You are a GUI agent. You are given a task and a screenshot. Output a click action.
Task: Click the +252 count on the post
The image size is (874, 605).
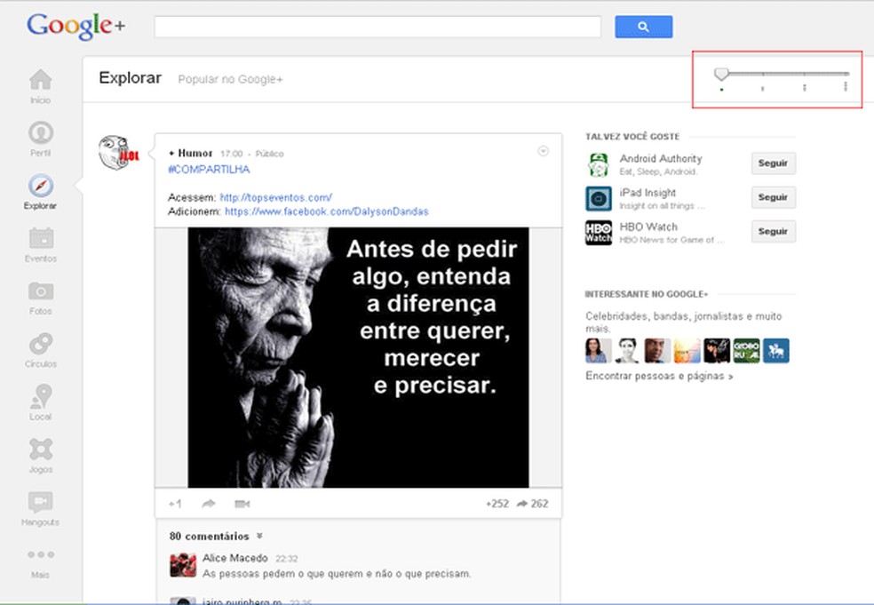click(497, 504)
